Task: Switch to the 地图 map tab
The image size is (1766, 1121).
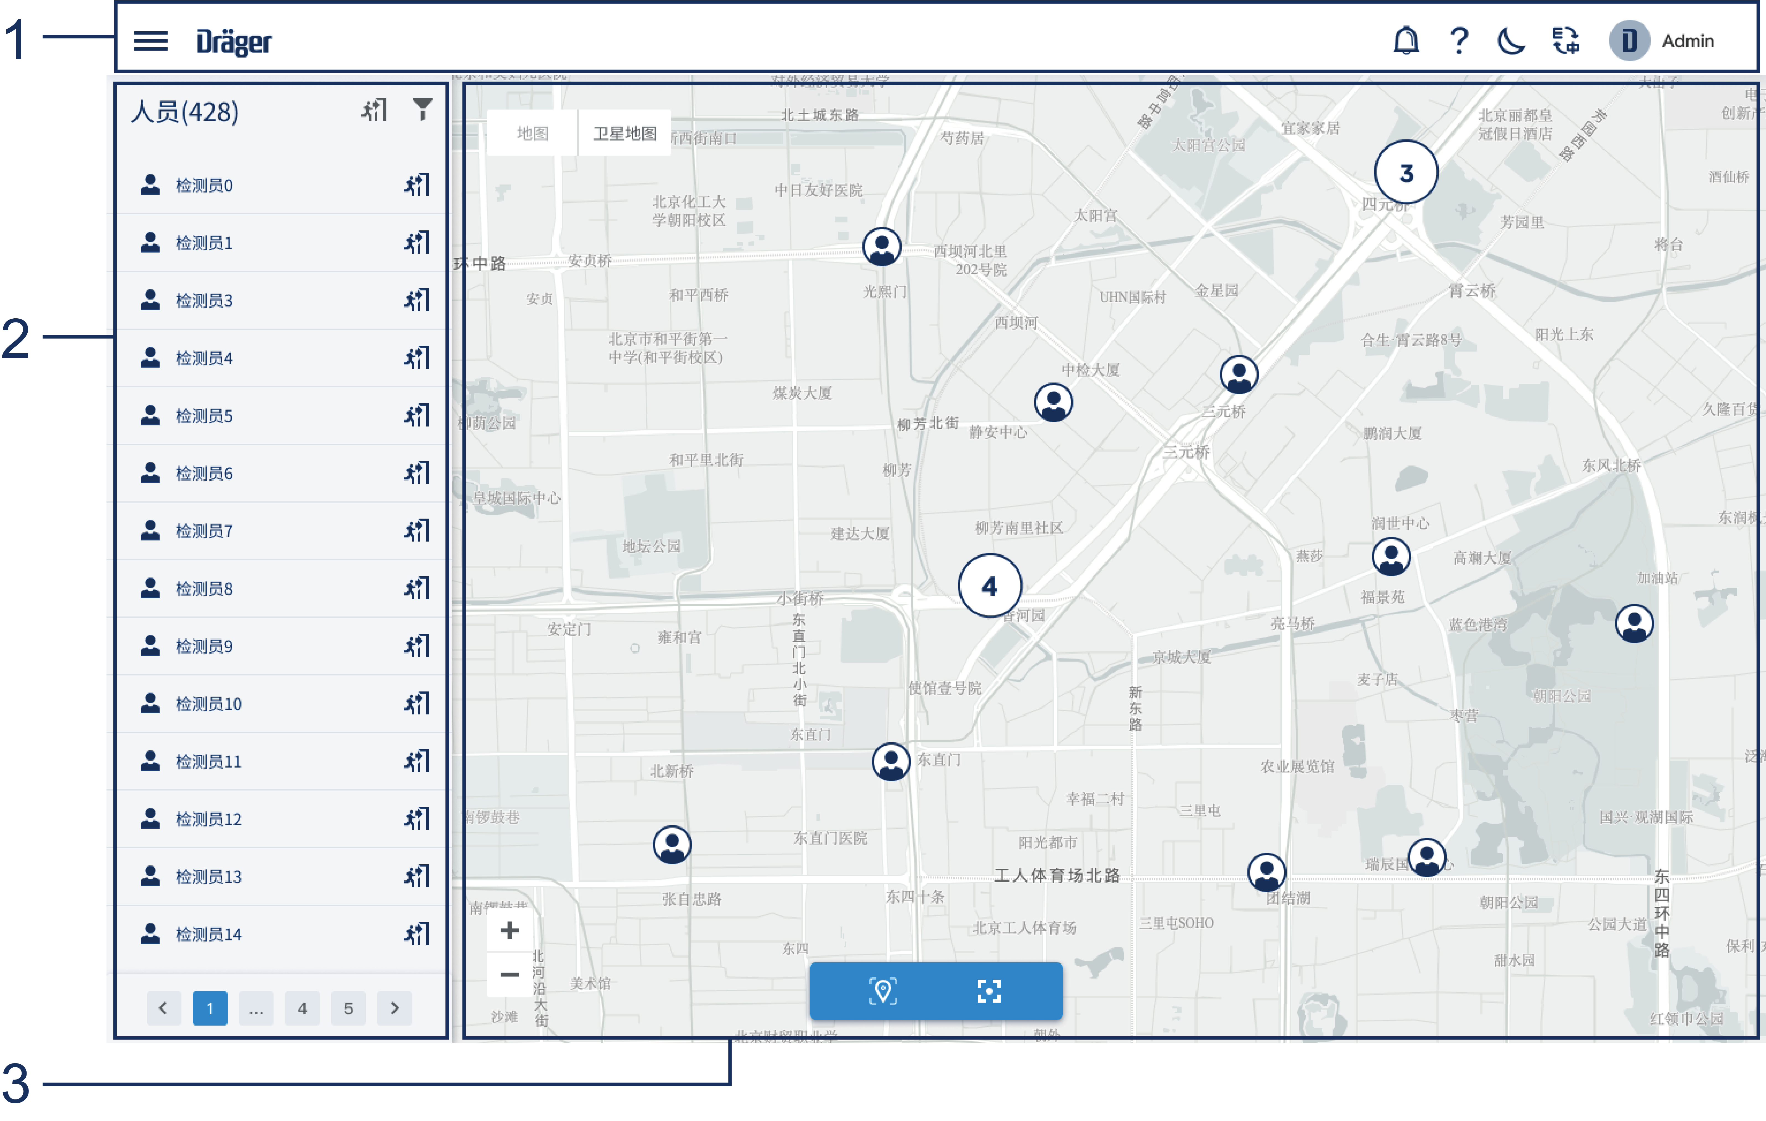Action: [x=532, y=133]
